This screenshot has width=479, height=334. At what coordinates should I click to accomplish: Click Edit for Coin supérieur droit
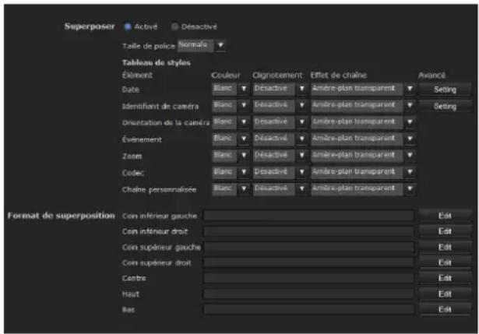click(445, 262)
